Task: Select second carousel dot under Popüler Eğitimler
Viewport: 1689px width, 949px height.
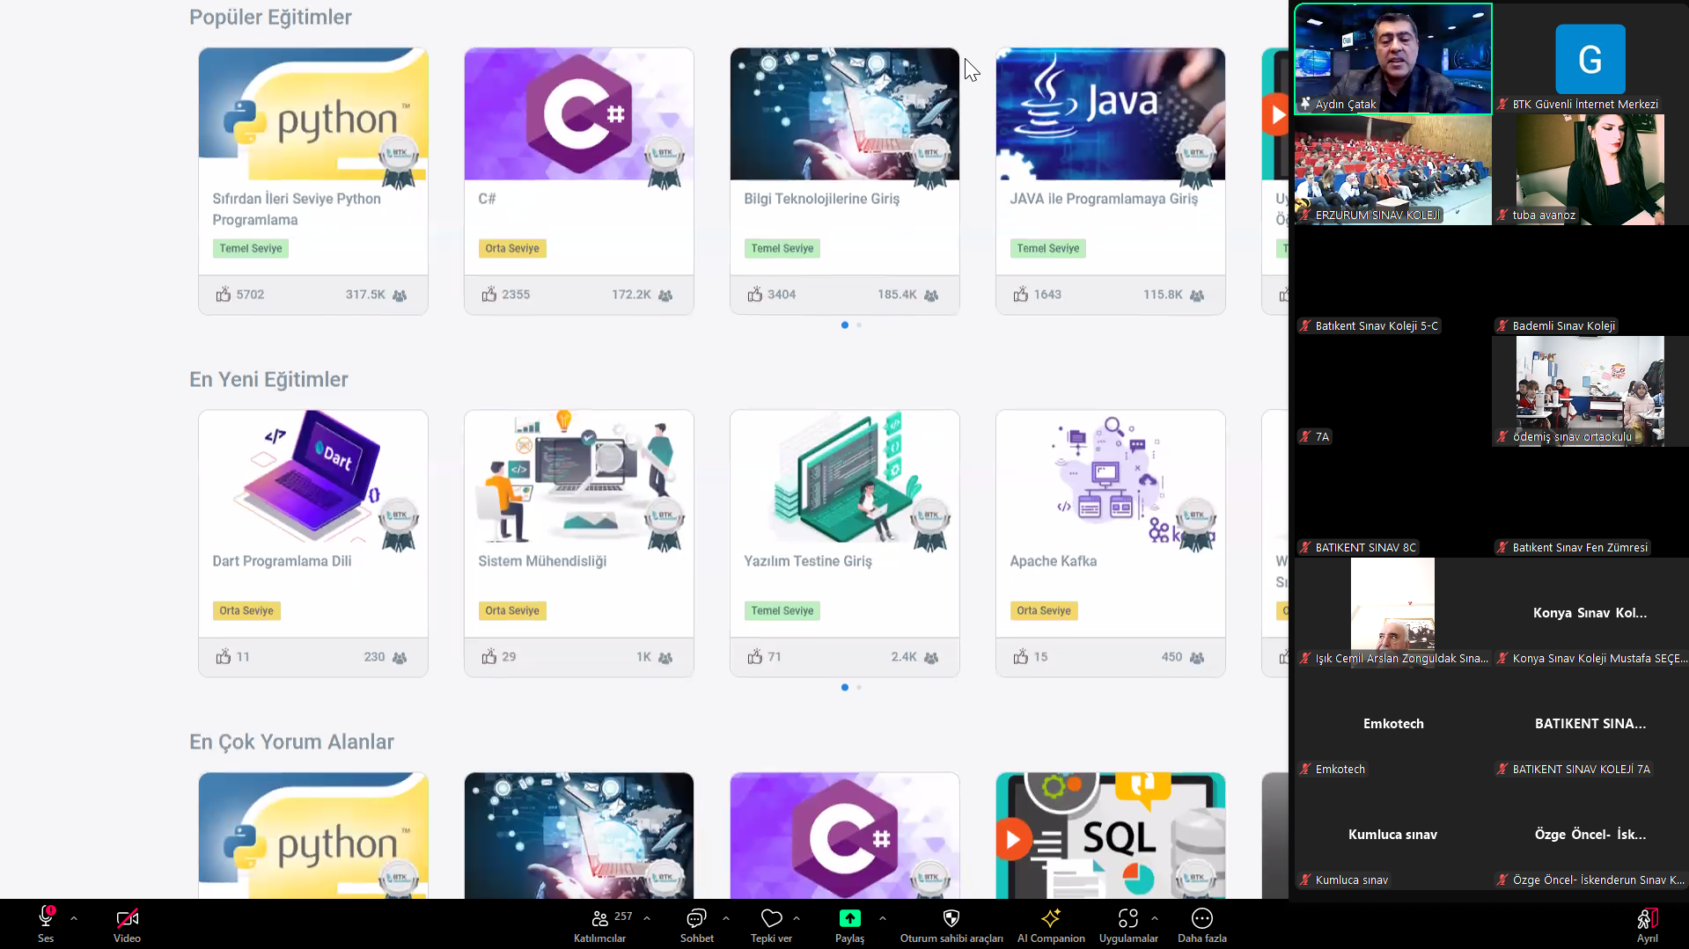Action: (859, 325)
